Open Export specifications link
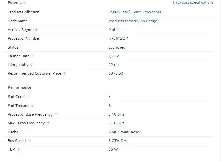Viewport: 221px width, 161px height. pos(195,2)
